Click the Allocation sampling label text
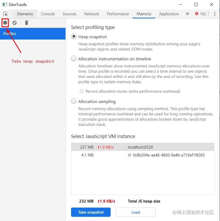The height and width of the screenshot is (221, 220). pos(97,102)
